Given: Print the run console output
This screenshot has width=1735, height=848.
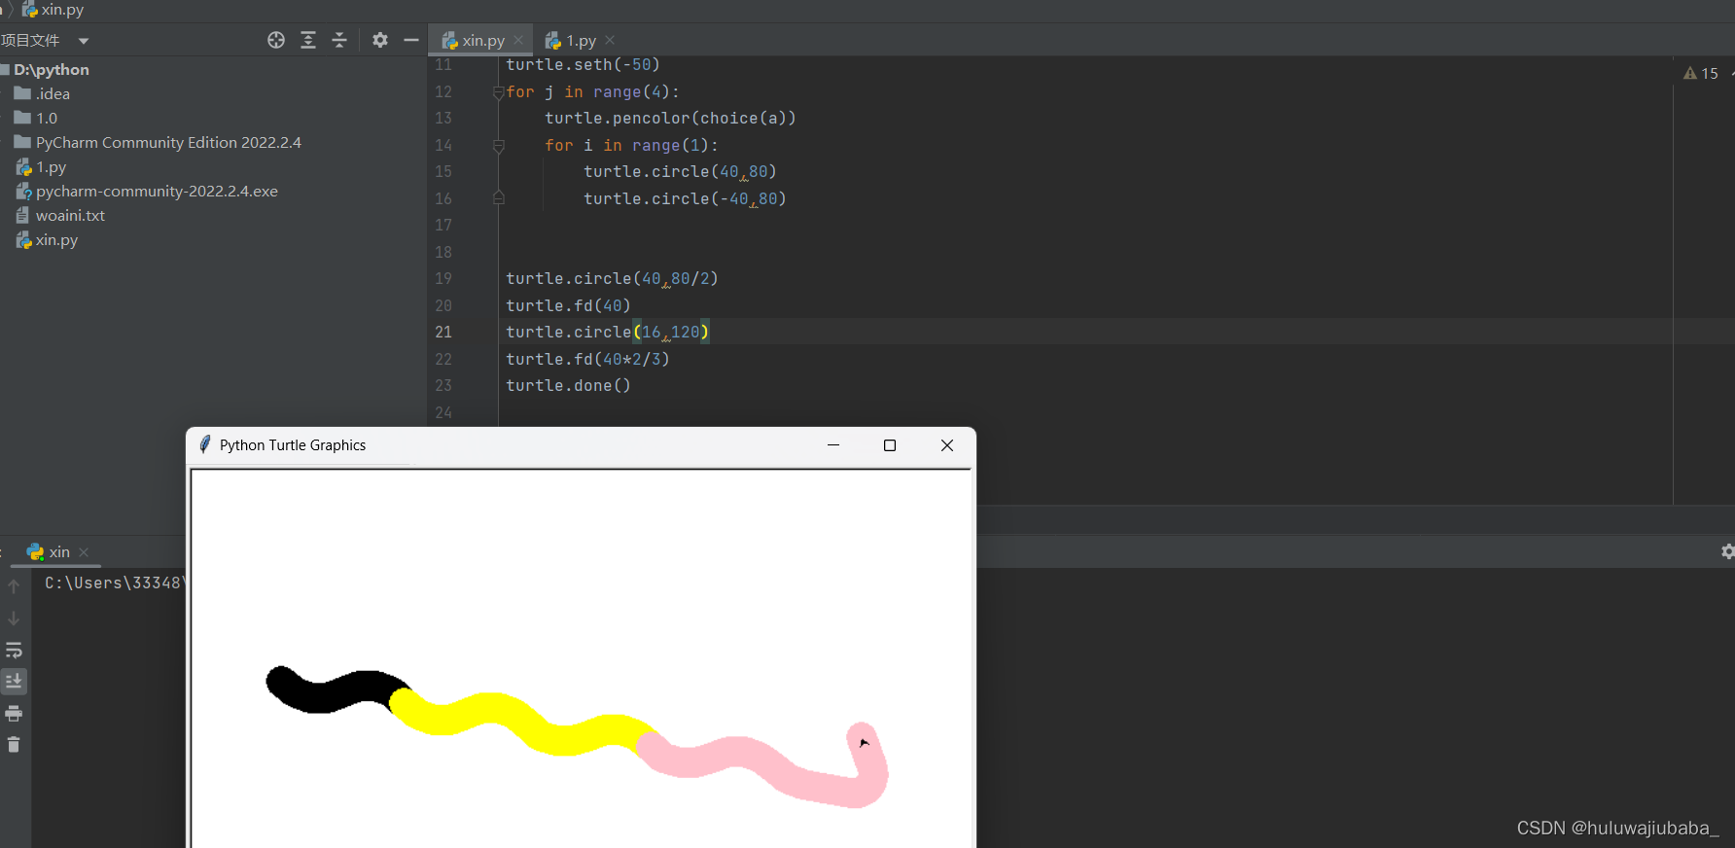Looking at the screenshot, I should [14, 714].
